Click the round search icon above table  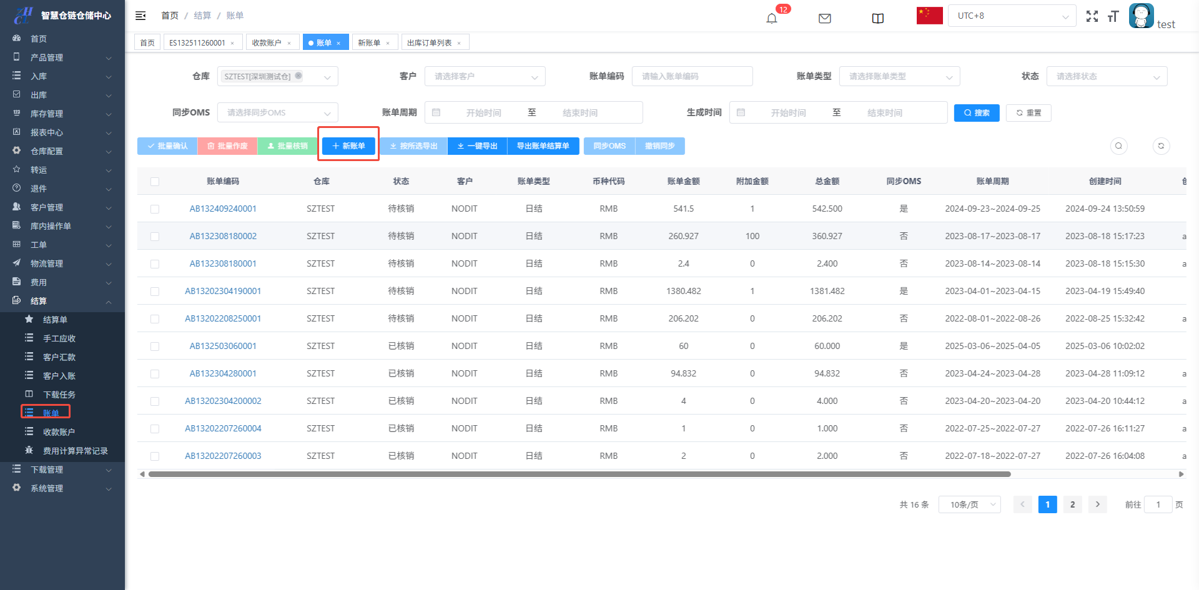1118,146
